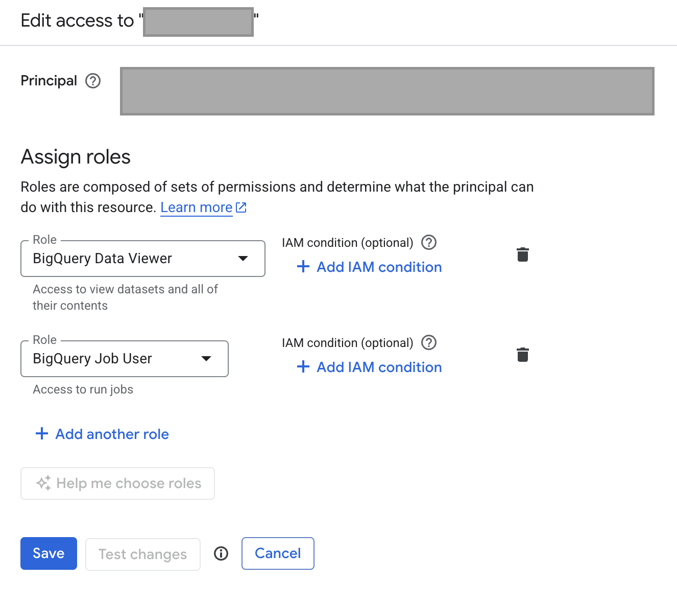
Task: Click the help icon next to Principal
Action: [93, 81]
